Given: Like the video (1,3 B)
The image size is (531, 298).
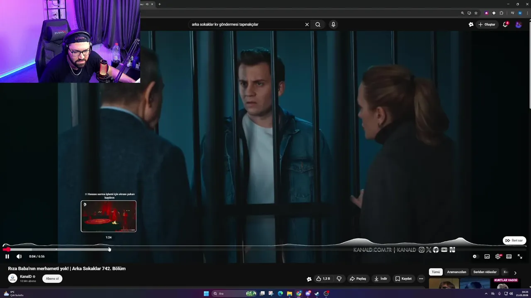Looking at the screenshot, I should (x=323, y=279).
